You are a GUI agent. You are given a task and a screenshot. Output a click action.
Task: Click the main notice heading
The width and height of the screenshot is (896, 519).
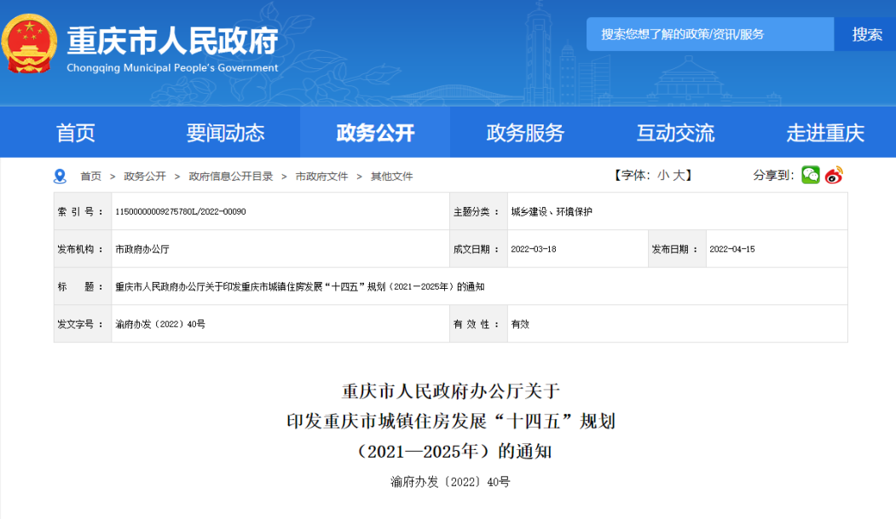[451, 421]
